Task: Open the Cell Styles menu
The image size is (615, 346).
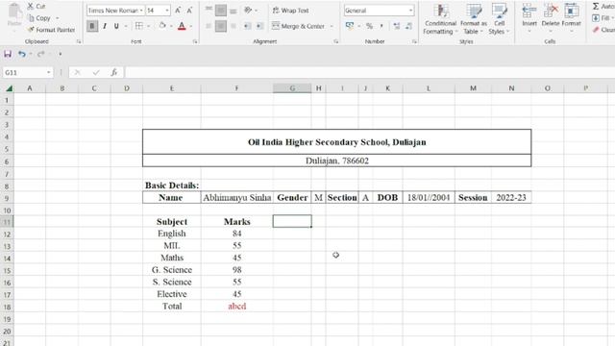Action: click(x=499, y=19)
